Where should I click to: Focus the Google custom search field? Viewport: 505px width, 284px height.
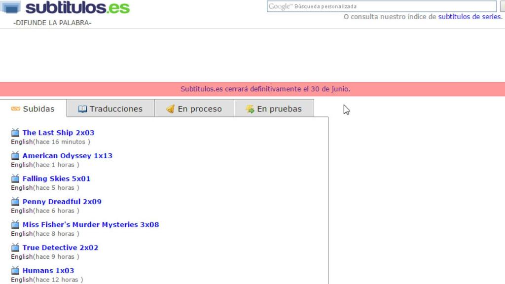(x=381, y=6)
